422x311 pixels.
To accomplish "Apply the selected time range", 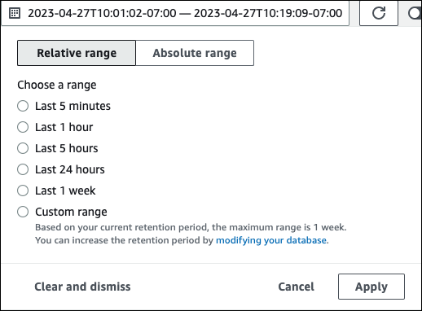I will [371, 287].
